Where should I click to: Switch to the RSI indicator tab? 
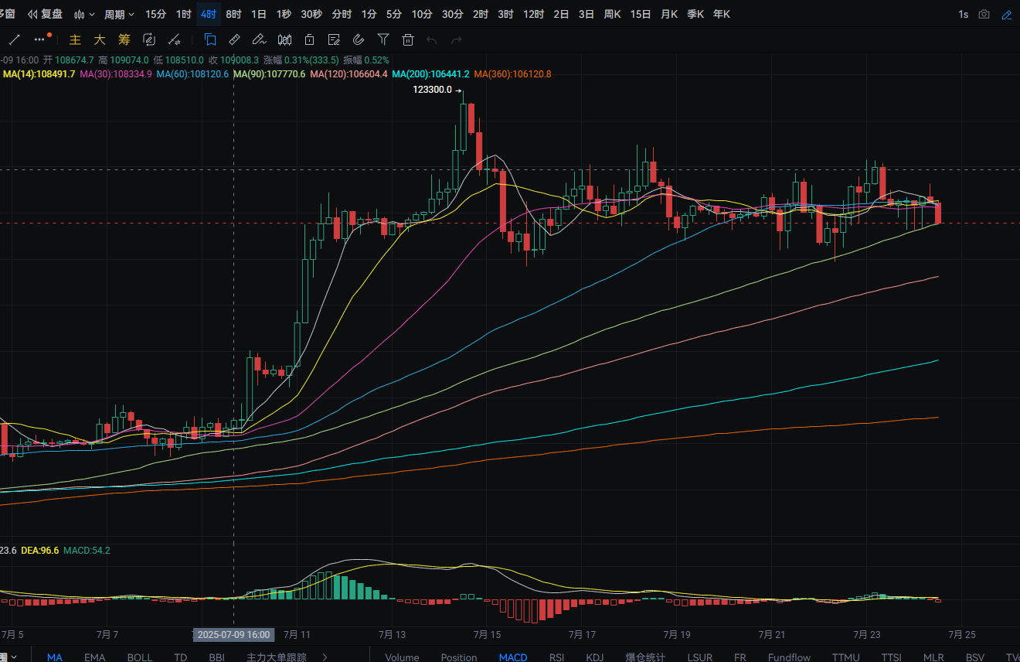click(x=556, y=657)
